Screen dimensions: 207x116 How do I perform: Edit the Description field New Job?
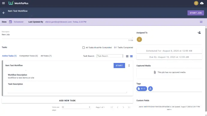point(67,34)
